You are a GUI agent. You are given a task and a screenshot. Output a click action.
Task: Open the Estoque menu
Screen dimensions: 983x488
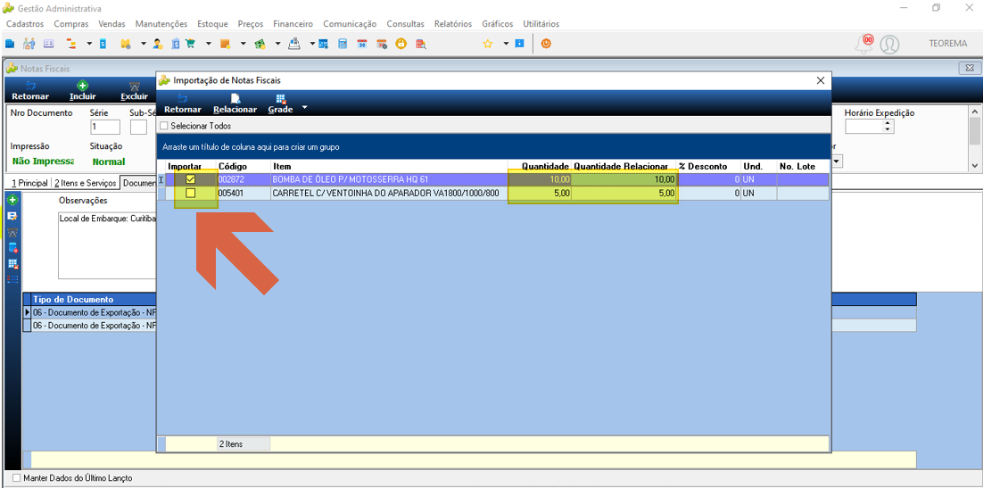[212, 24]
